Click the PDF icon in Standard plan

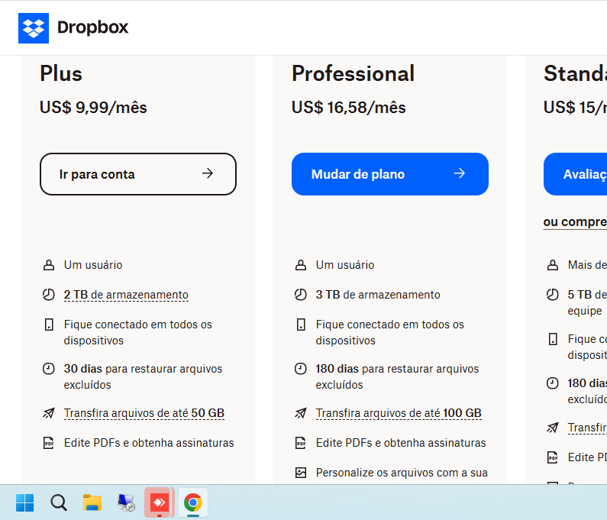[553, 457]
